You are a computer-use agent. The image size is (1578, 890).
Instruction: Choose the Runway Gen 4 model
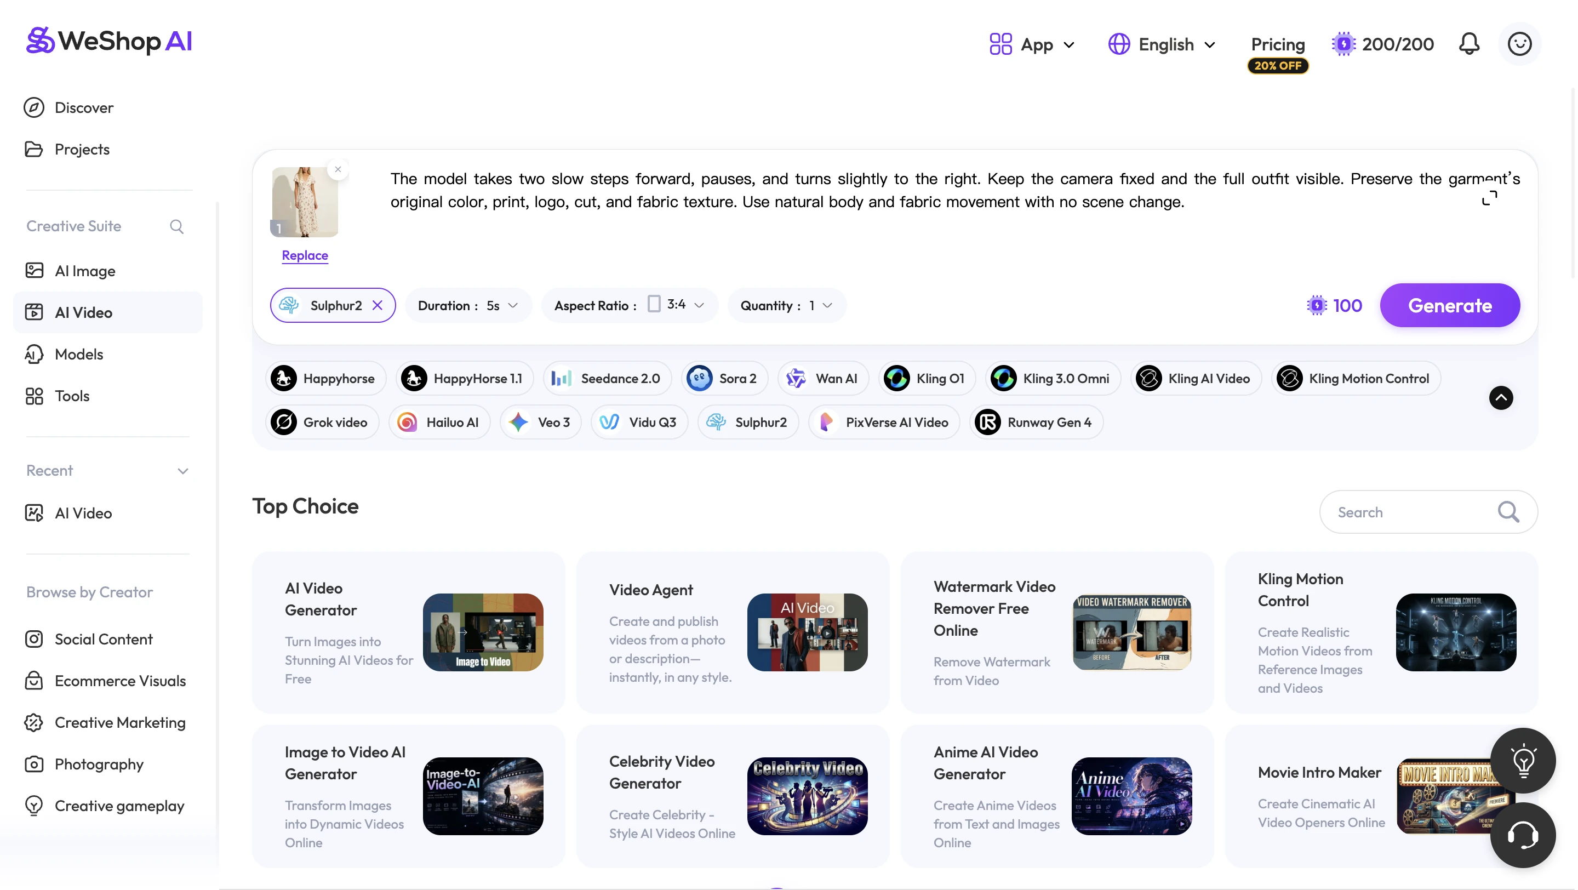coord(1036,422)
